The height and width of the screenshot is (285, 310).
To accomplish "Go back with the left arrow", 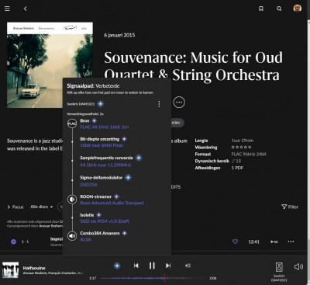I will 26,9.
